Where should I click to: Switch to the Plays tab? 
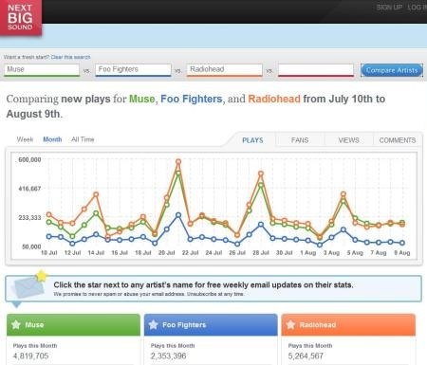pos(252,140)
